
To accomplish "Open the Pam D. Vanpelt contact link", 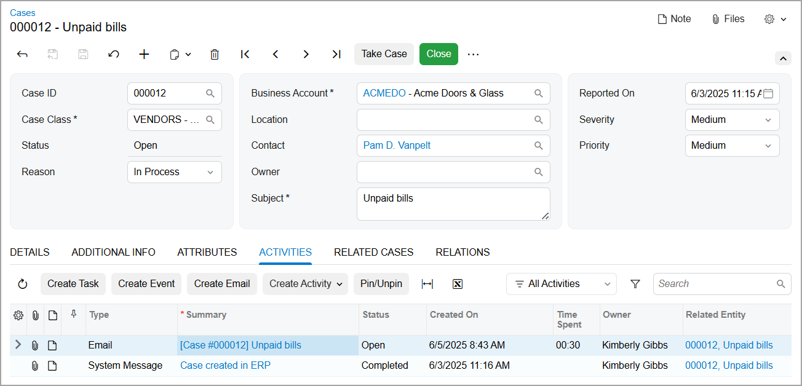I will [397, 146].
